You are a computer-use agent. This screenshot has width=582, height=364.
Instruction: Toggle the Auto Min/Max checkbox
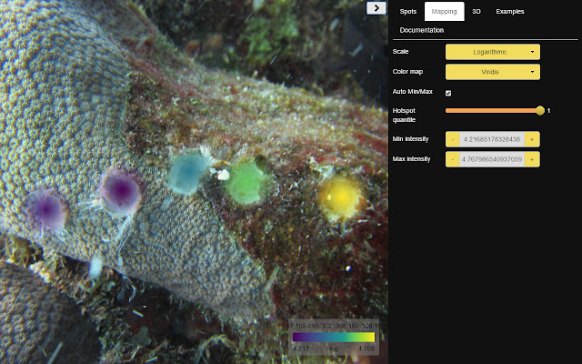pos(448,93)
